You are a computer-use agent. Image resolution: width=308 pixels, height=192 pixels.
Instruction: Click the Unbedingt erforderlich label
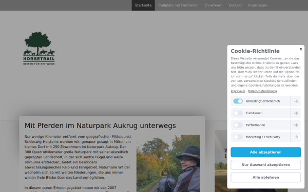pos(263,101)
